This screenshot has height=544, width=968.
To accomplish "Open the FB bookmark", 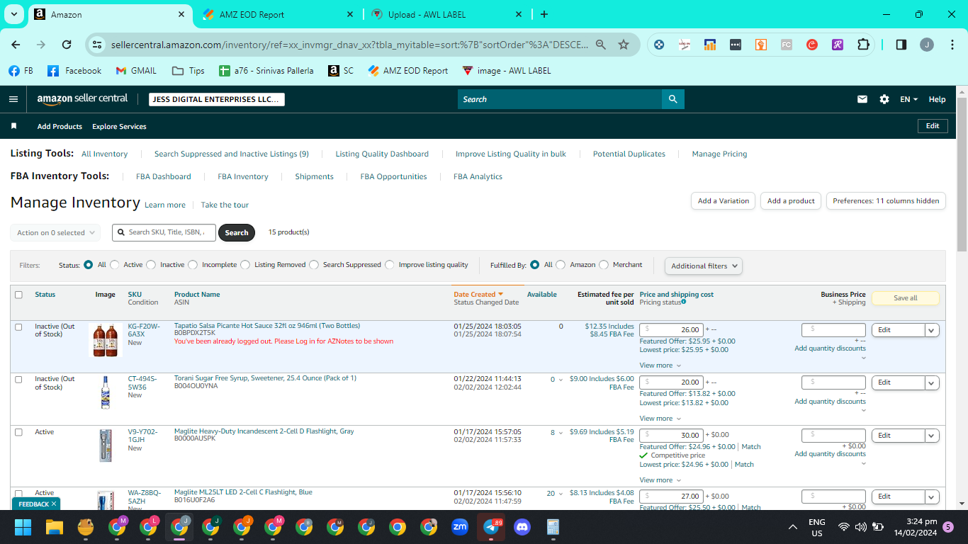I will click(x=21, y=71).
